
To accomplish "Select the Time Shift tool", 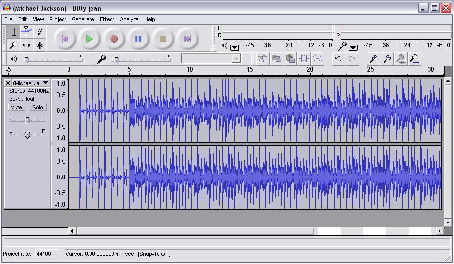I will click(26, 45).
